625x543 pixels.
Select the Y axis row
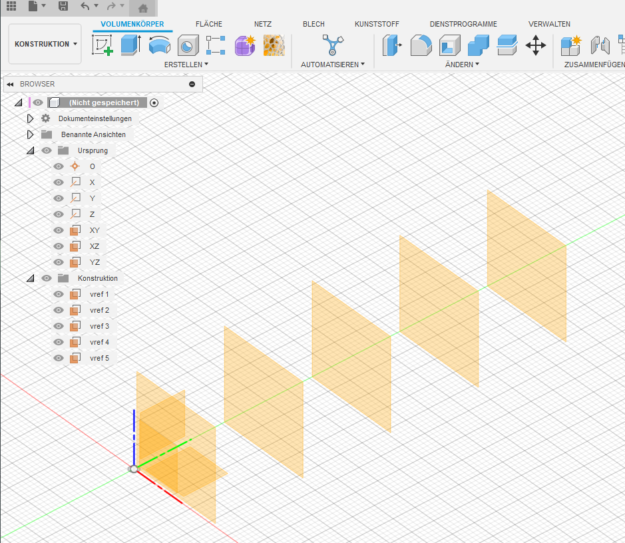coord(76,198)
